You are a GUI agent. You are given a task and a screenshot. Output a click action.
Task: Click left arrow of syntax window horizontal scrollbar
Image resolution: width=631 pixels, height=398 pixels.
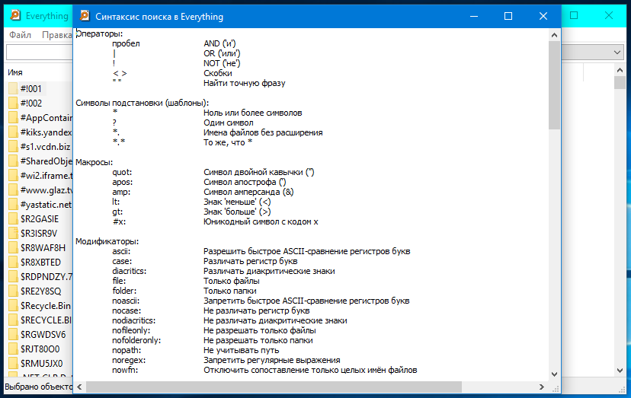(x=79, y=387)
